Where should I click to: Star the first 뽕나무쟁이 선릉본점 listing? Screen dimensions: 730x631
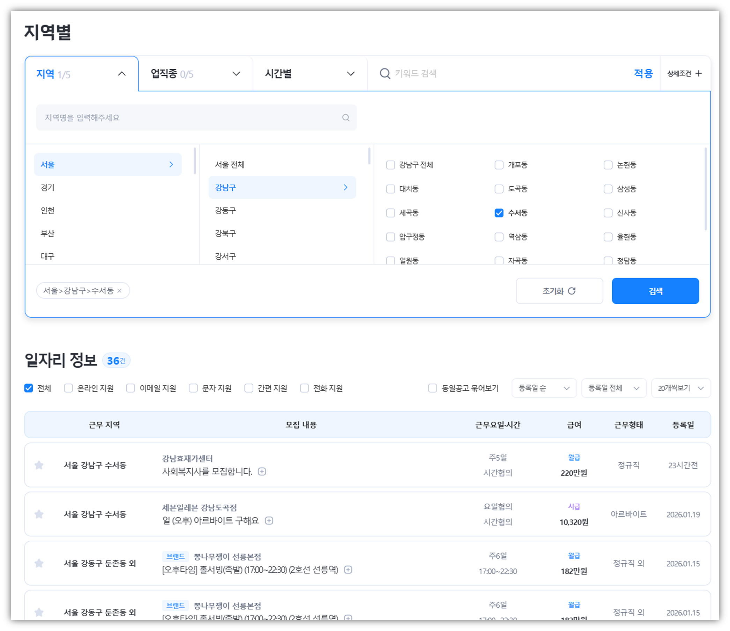(x=39, y=563)
